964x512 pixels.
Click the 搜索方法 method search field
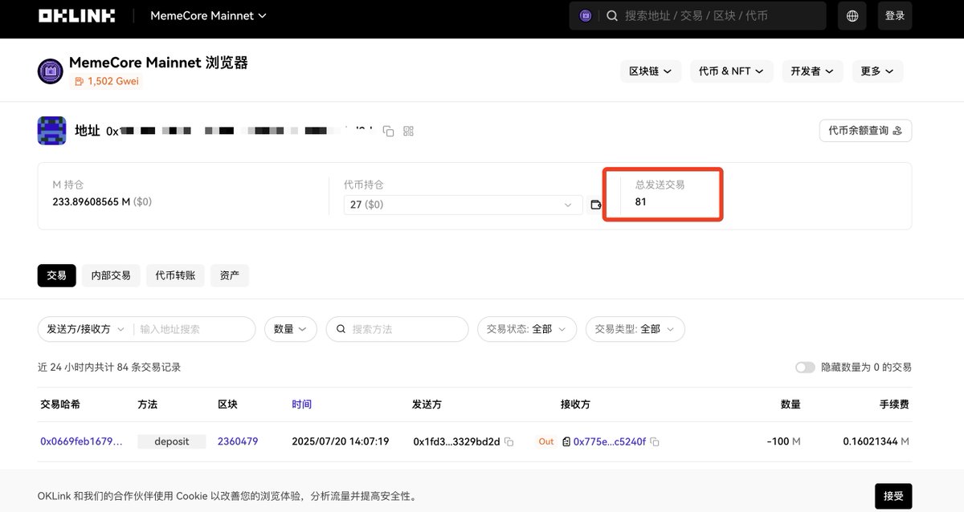[x=397, y=329]
